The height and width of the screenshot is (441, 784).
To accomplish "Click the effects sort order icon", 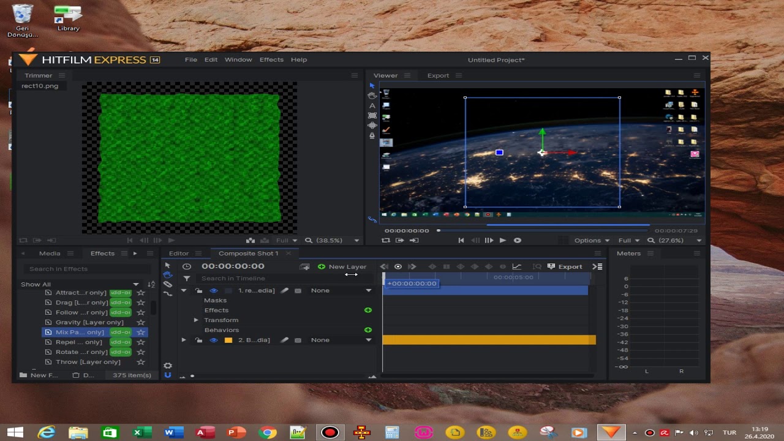I will pos(151,284).
